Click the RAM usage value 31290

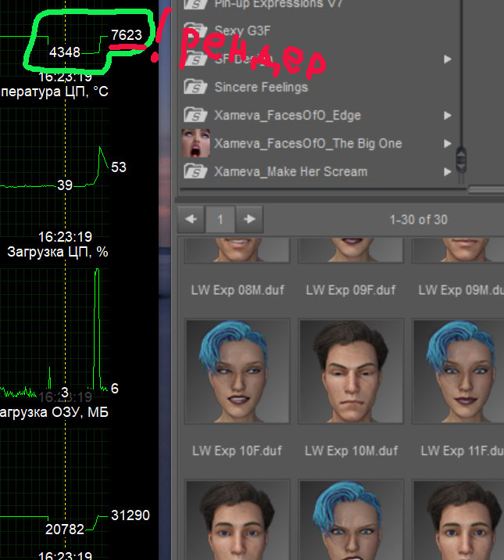130,515
